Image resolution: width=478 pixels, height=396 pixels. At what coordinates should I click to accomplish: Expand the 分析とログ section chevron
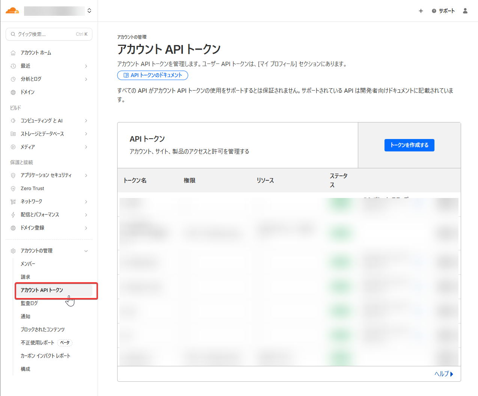[x=86, y=79]
